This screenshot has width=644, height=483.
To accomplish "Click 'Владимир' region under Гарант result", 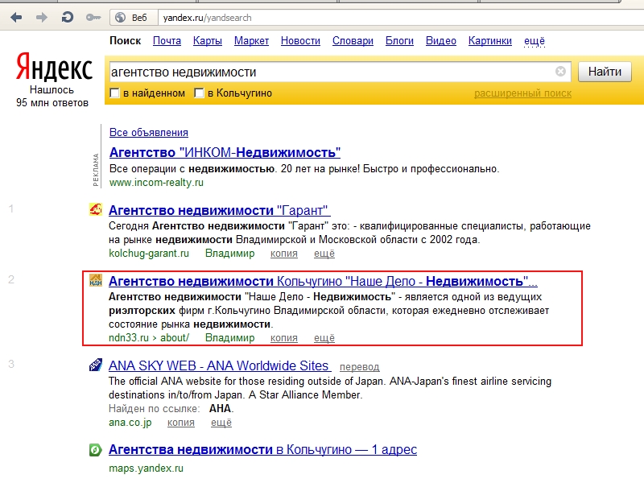I will coord(229,254).
